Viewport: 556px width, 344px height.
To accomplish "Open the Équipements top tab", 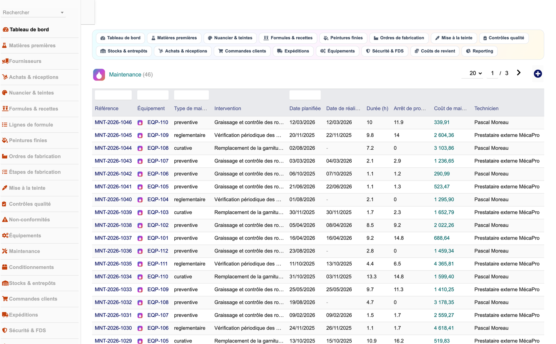I will click(338, 51).
